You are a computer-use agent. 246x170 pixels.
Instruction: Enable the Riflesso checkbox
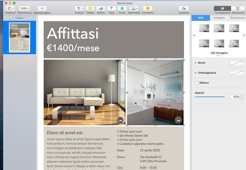click(196, 83)
